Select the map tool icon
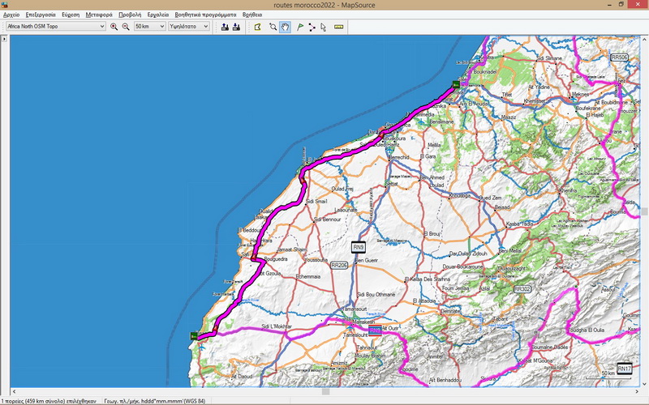Image resolution: width=649 pixels, height=405 pixels. [x=257, y=27]
